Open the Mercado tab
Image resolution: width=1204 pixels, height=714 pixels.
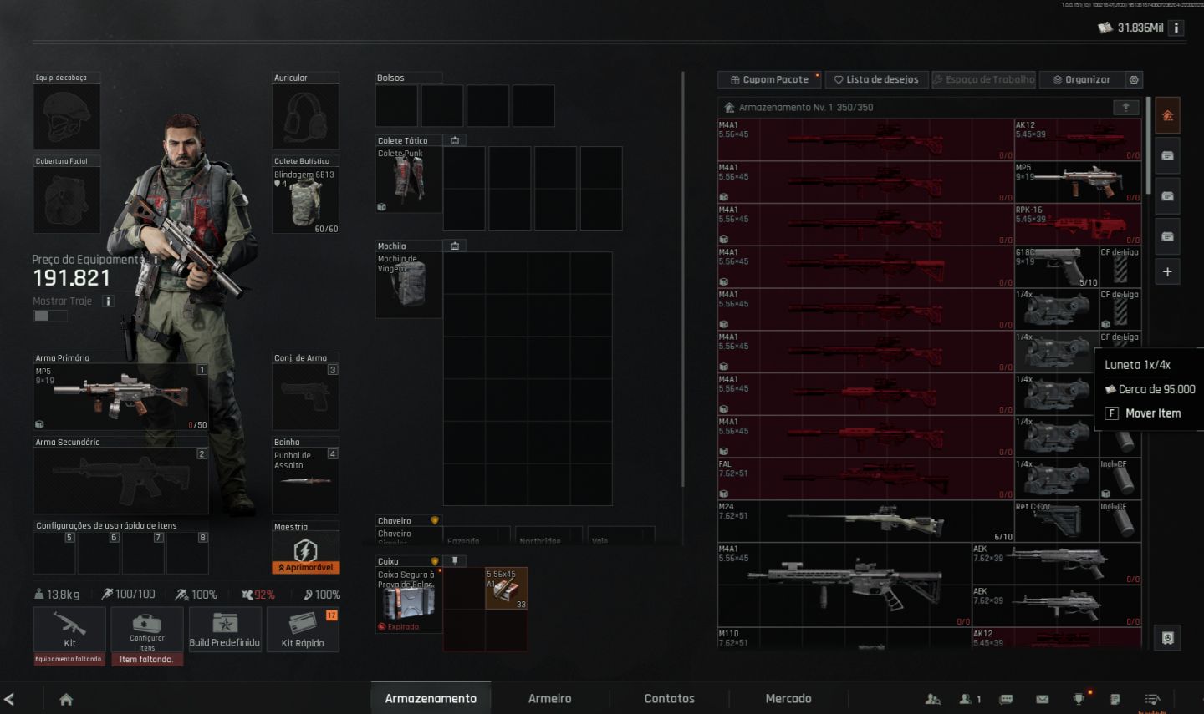(788, 698)
